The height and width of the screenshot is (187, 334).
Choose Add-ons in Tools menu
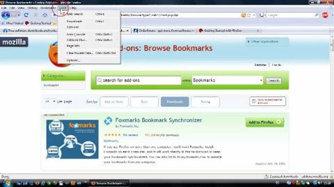[x=89, y=27]
